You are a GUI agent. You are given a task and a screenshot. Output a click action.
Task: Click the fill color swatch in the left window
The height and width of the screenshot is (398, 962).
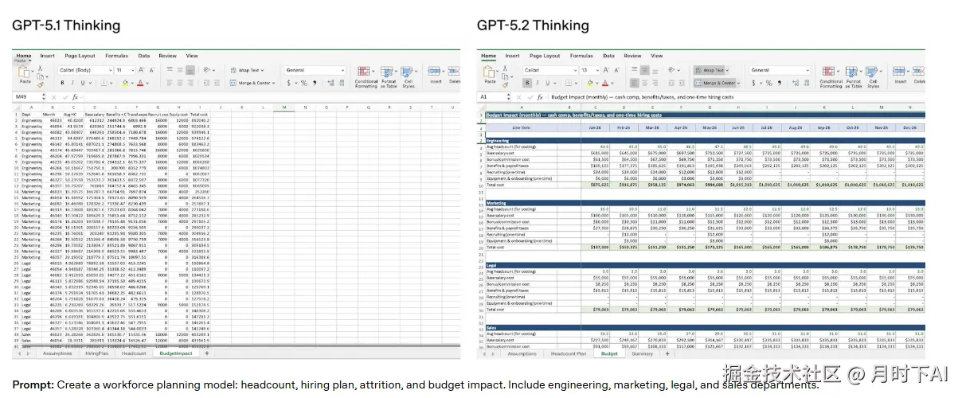(x=125, y=83)
